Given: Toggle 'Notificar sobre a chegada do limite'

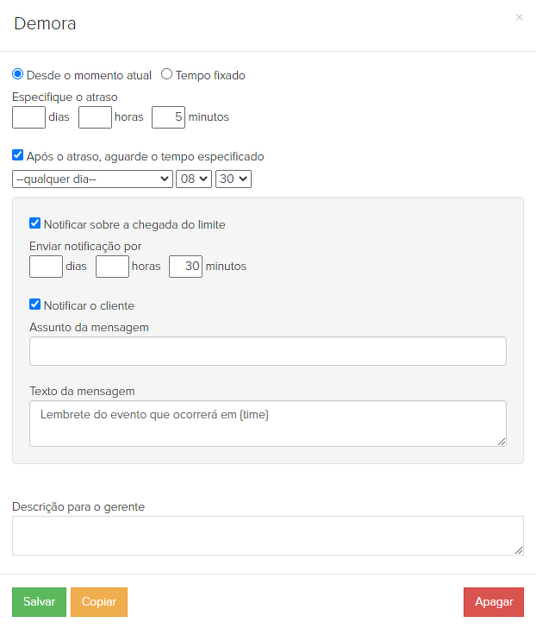Looking at the screenshot, I should coord(35,223).
